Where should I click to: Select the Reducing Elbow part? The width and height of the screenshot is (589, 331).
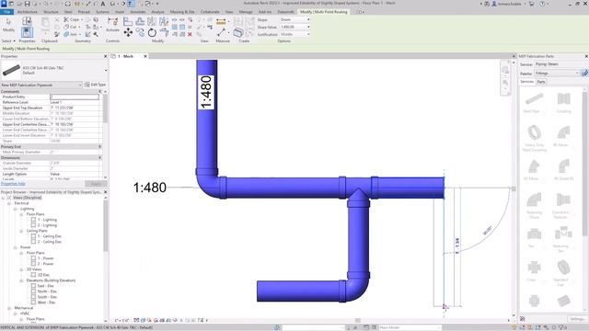point(534,200)
